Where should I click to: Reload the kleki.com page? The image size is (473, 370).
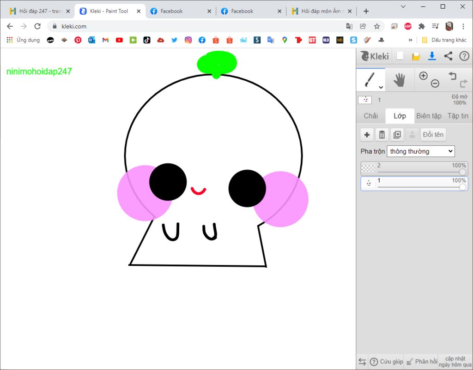[37, 26]
